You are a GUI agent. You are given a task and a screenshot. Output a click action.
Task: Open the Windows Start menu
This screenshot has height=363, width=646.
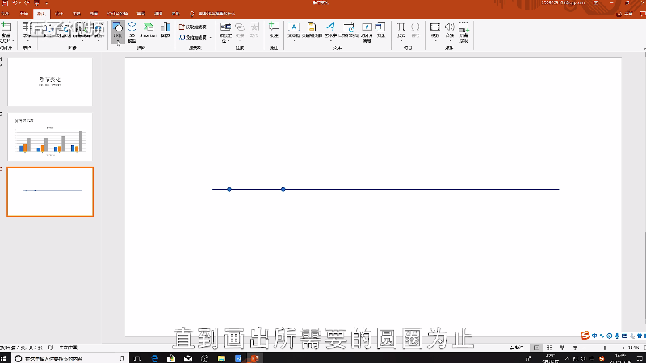click(x=4, y=358)
